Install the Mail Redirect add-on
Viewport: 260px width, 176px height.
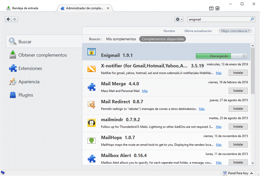pos(238,109)
